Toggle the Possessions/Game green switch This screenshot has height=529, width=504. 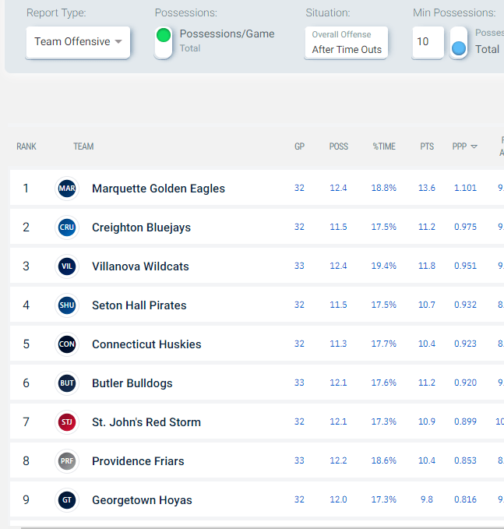tap(164, 42)
